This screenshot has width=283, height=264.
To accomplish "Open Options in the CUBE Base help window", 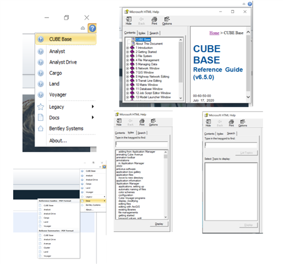I will click(x=167, y=21).
